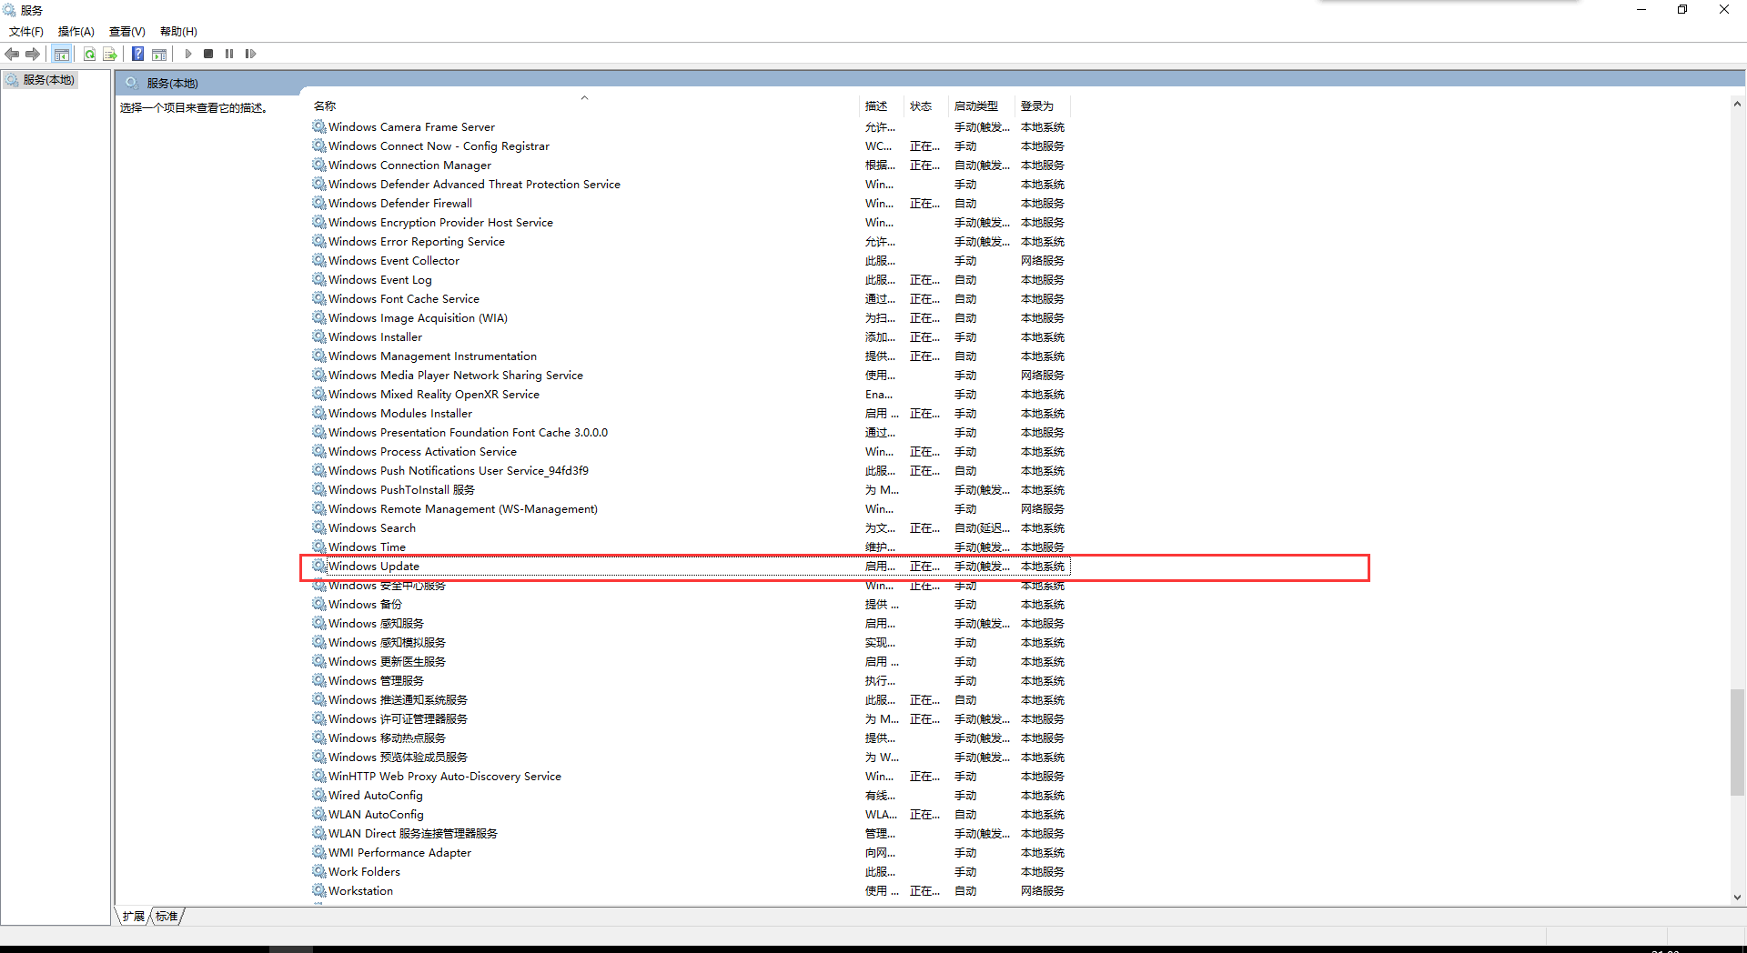Toggle the Show/Hide Console Tree icon
This screenshot has height=953, width=1747.
[x=62, y=54]
